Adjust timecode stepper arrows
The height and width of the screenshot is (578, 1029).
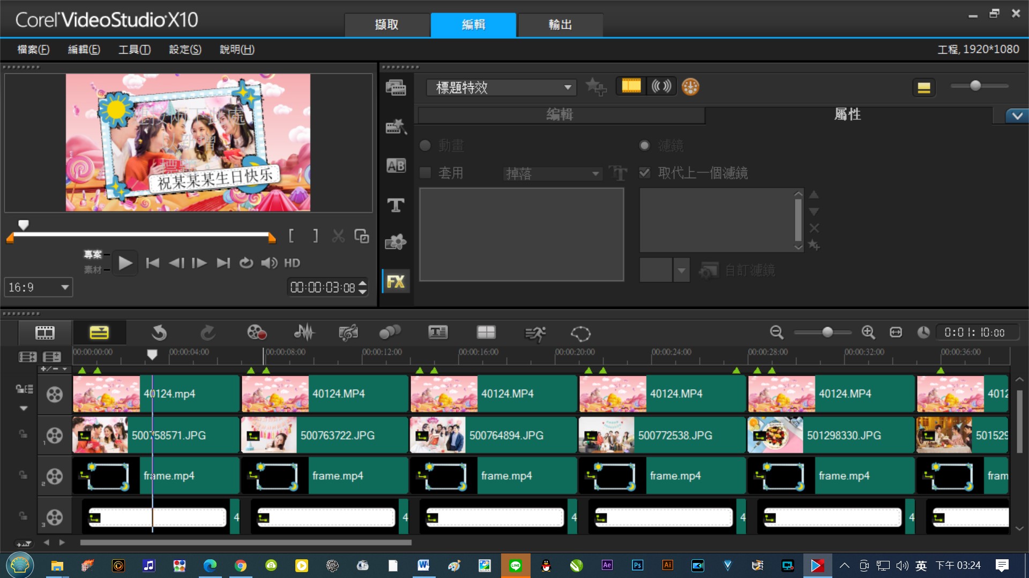pyautogui.click(x=363, y=287)
